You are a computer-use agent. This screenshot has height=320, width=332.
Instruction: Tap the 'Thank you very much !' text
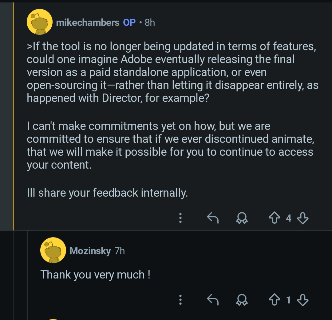95,274
